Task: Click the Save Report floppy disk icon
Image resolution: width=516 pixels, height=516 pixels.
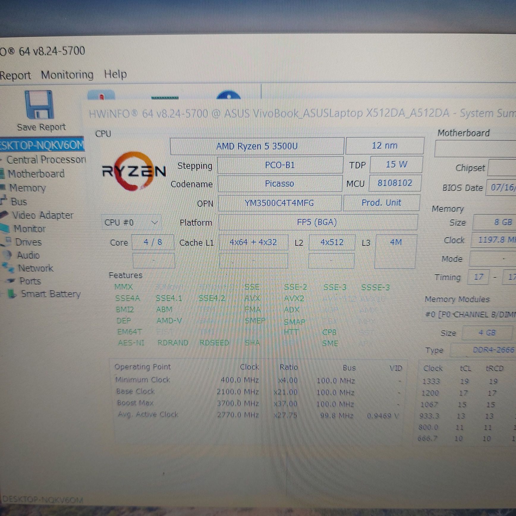Action: tap(40, 105)
